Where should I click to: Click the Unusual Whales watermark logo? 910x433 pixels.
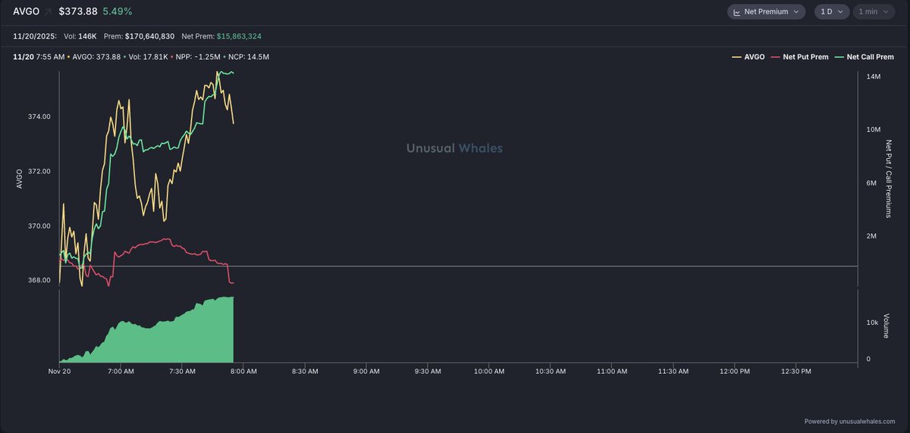coord(454,148)
